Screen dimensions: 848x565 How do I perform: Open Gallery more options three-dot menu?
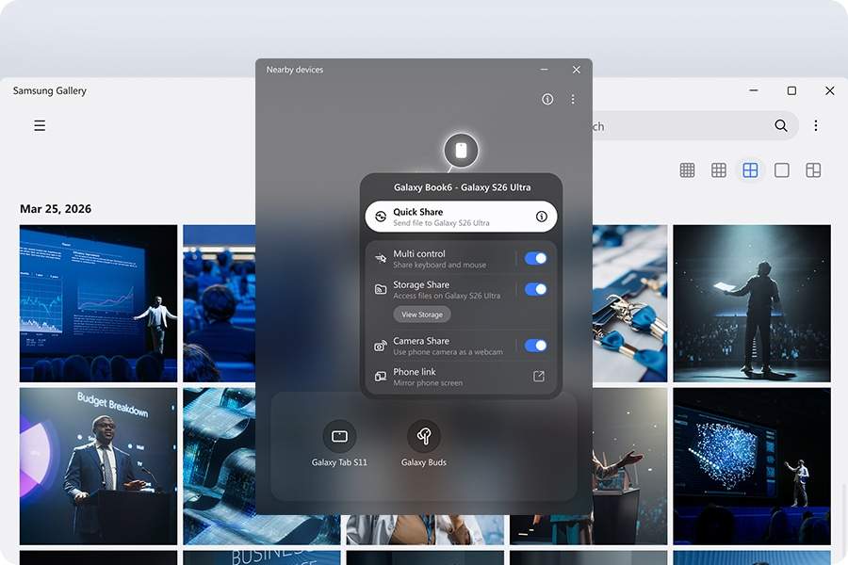816,125
